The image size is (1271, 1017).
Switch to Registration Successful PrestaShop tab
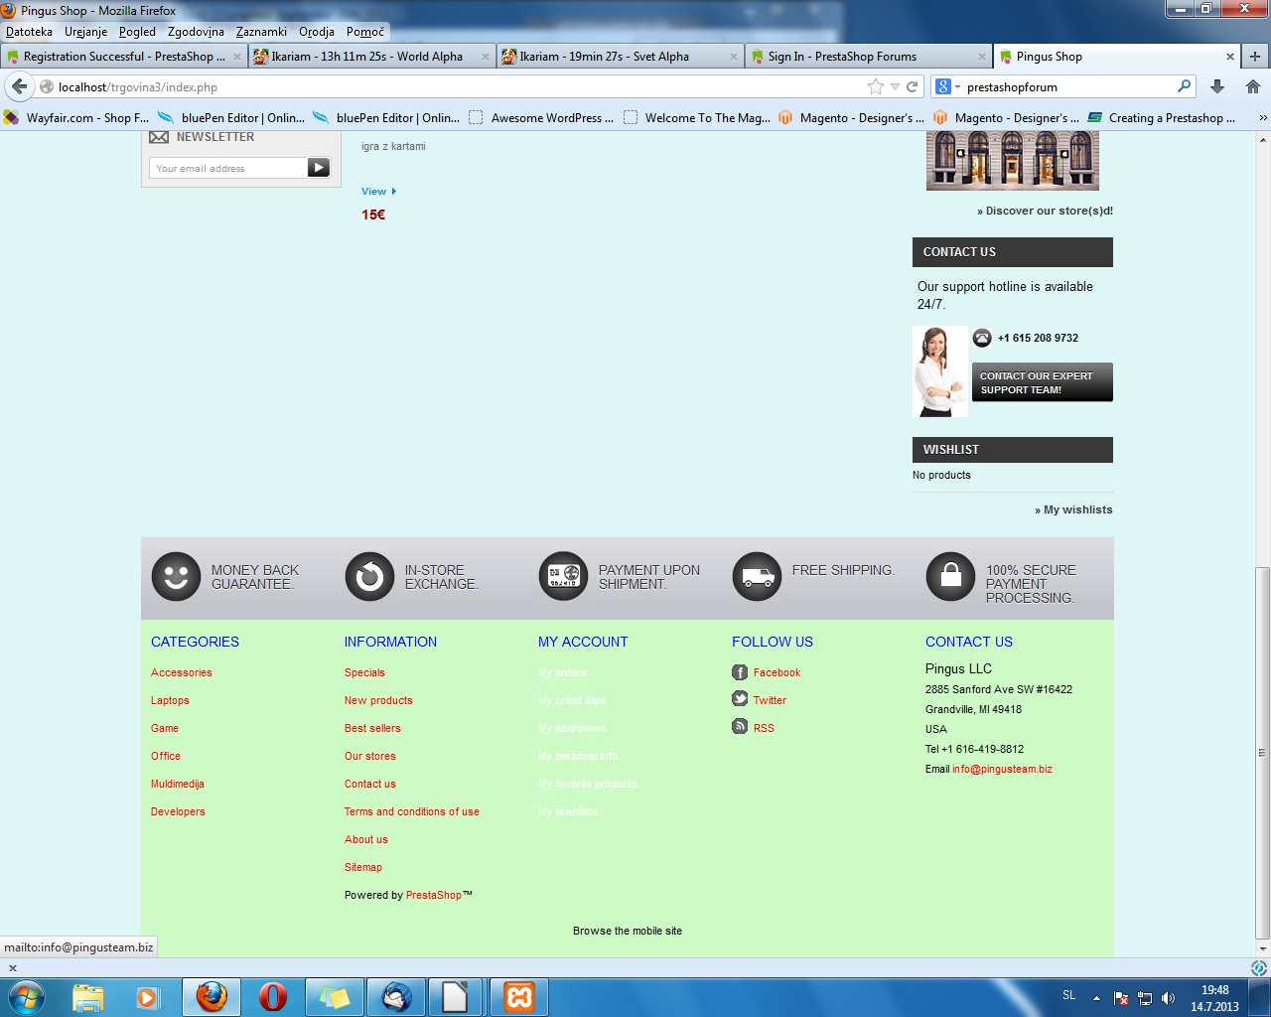coord(123,57)
